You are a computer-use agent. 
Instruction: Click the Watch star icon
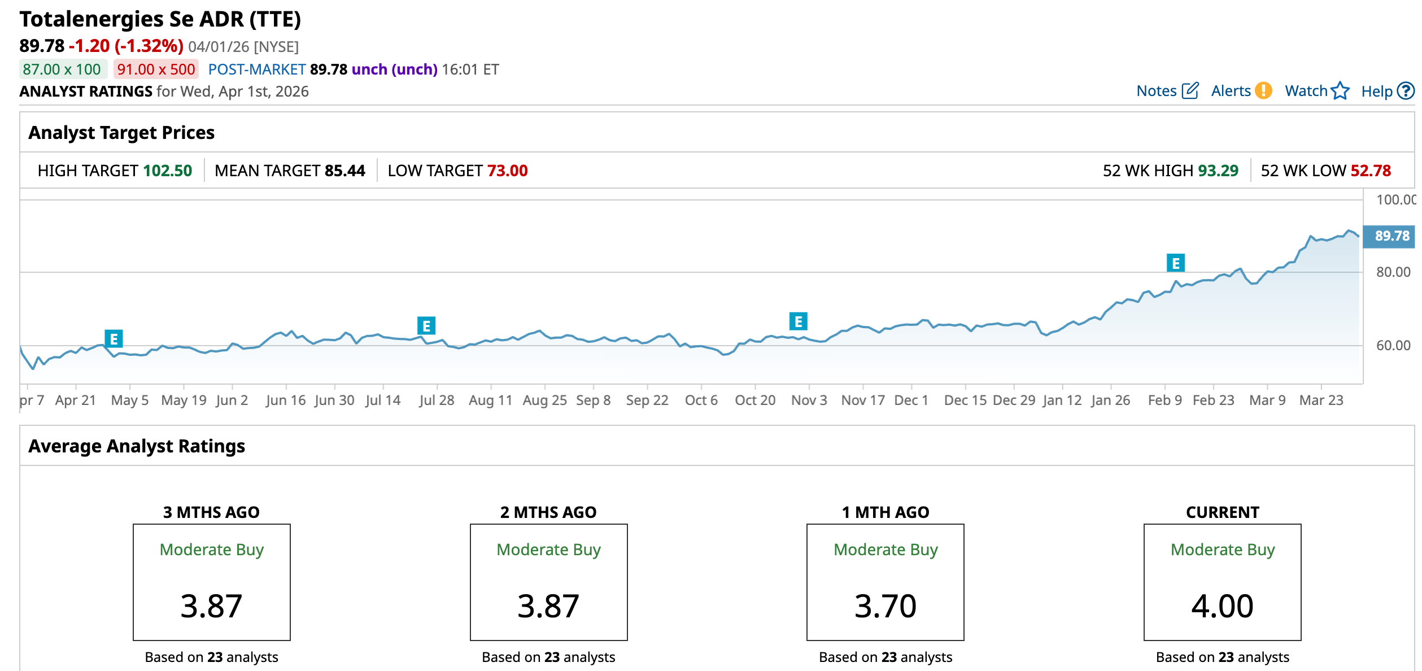(1340, 91)
